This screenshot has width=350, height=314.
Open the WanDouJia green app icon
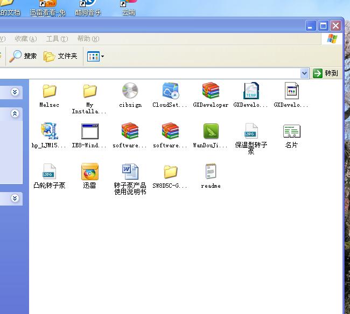tap(211, 132)
